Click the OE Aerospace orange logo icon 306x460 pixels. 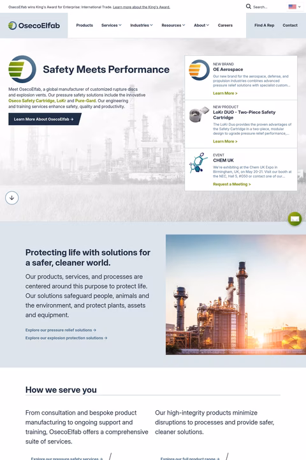(x=199, y=70)
